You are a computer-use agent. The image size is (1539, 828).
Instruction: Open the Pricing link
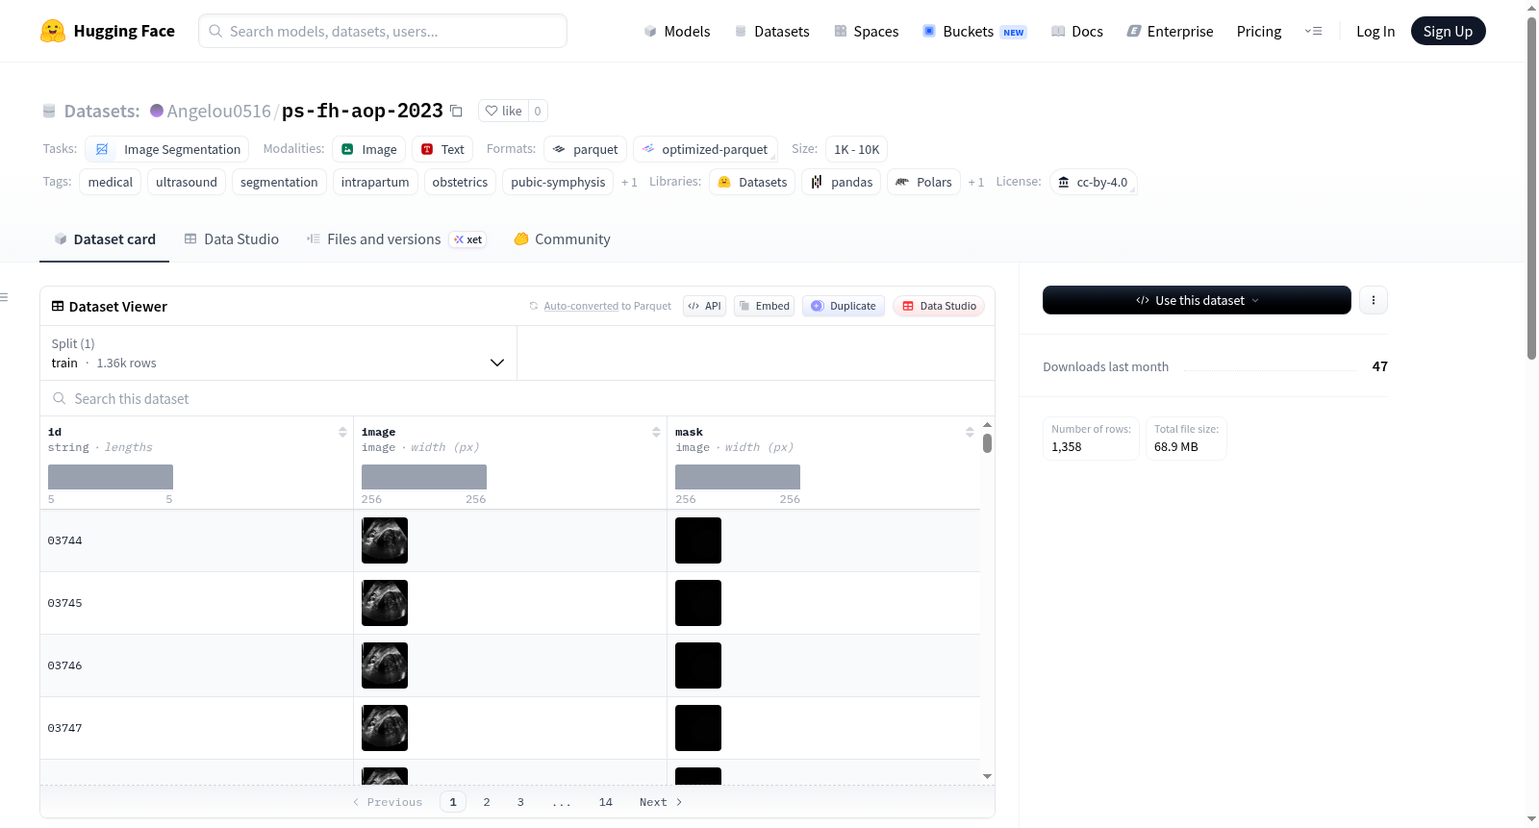point(1259,31)
